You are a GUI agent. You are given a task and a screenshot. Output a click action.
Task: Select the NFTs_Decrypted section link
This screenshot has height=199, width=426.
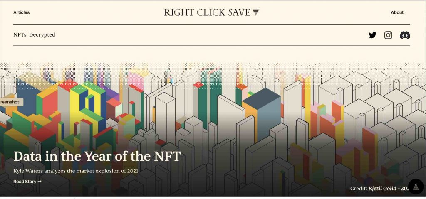tap(34, 35)
